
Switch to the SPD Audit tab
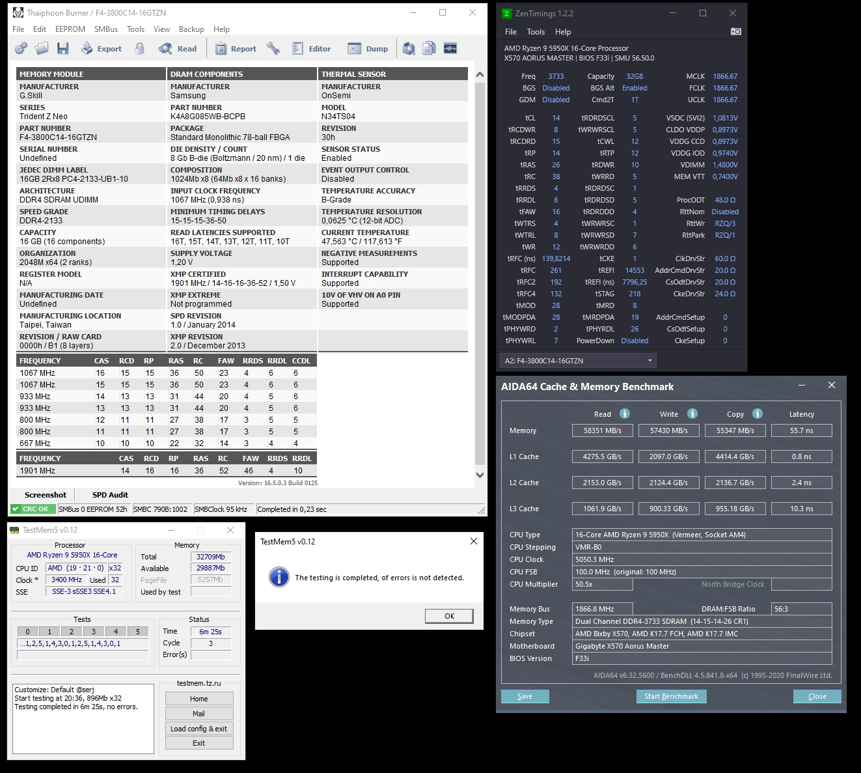110,495
